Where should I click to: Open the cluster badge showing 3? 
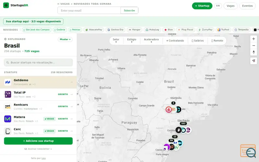tap(173, 103)
